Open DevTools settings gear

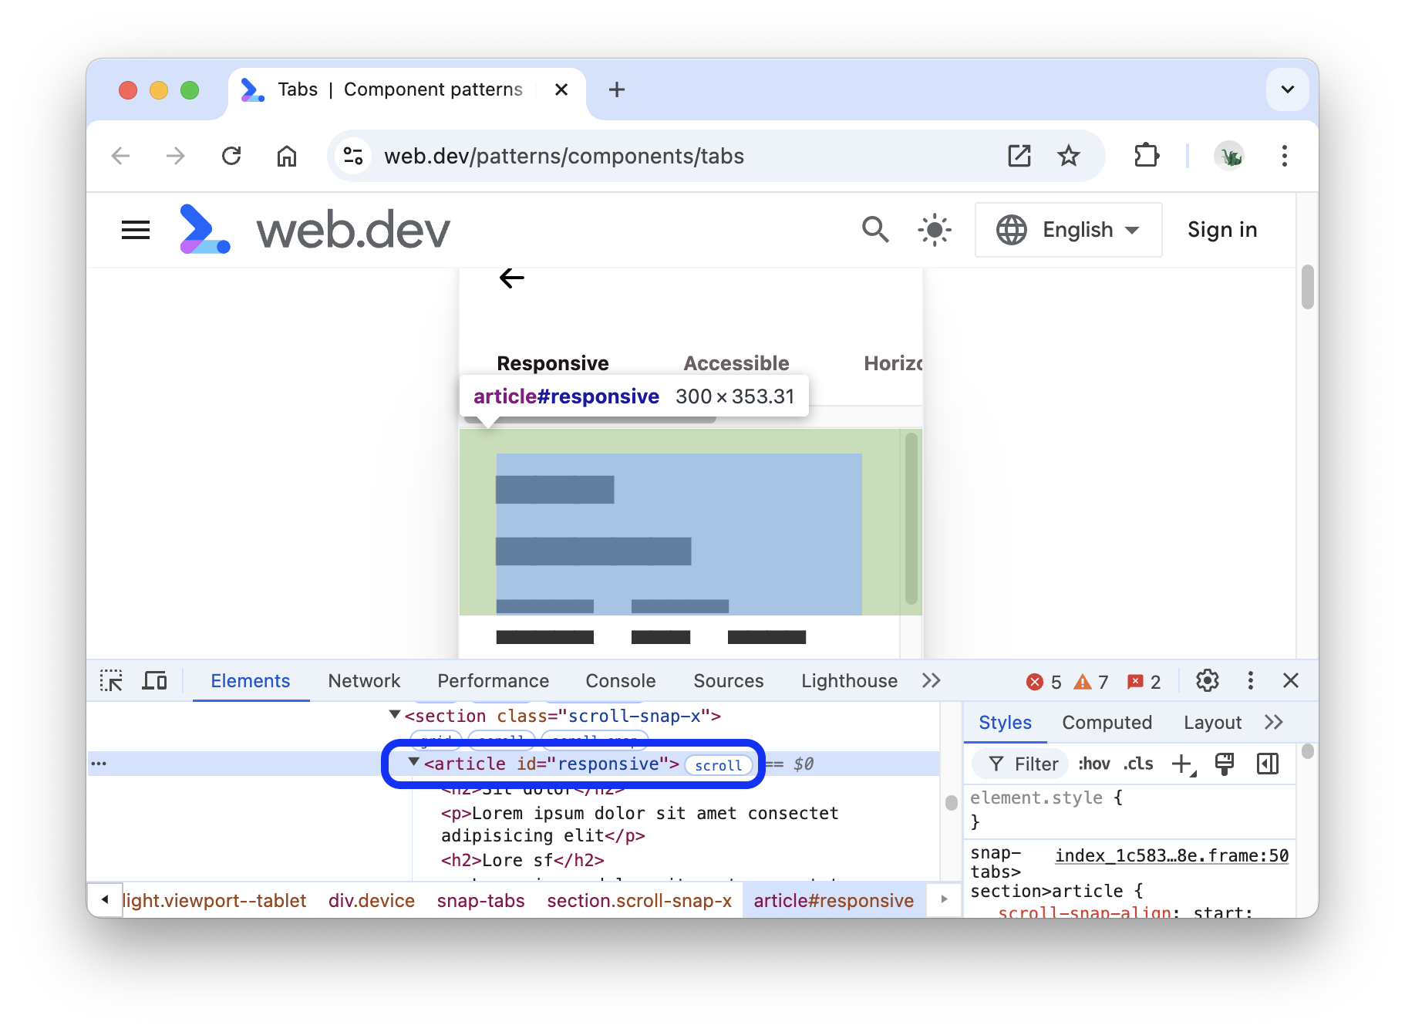(x=1207, y=680)
